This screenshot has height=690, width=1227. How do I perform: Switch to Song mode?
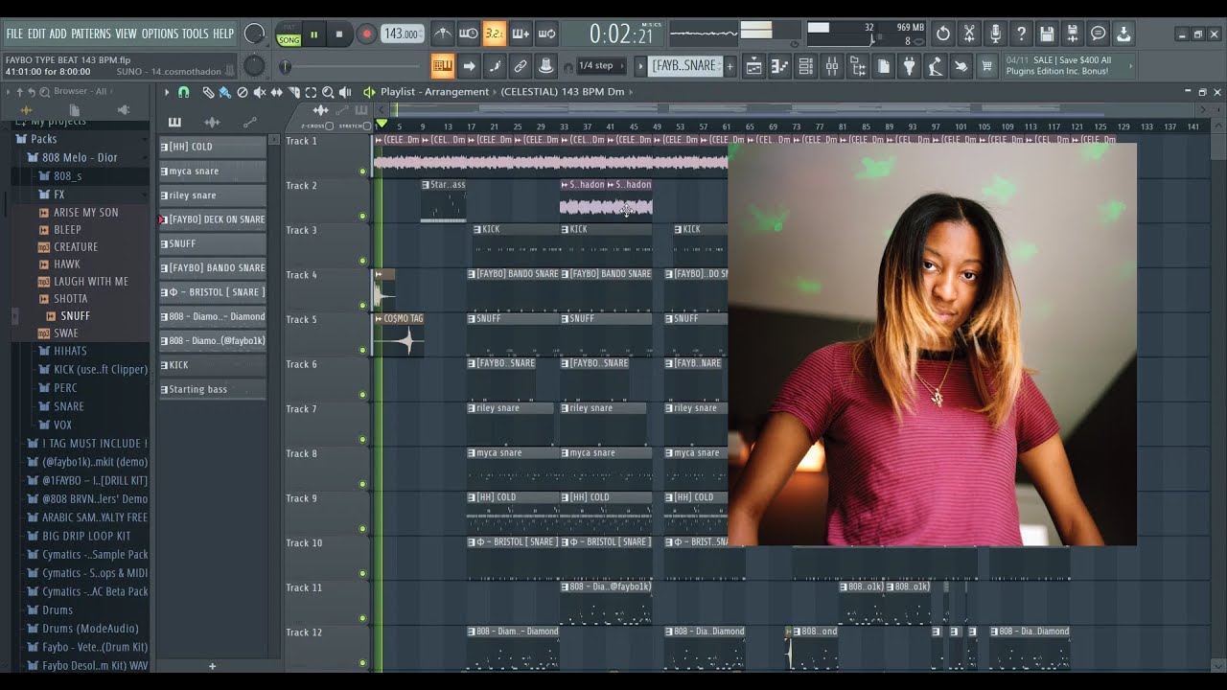click(x=289, y=39)
